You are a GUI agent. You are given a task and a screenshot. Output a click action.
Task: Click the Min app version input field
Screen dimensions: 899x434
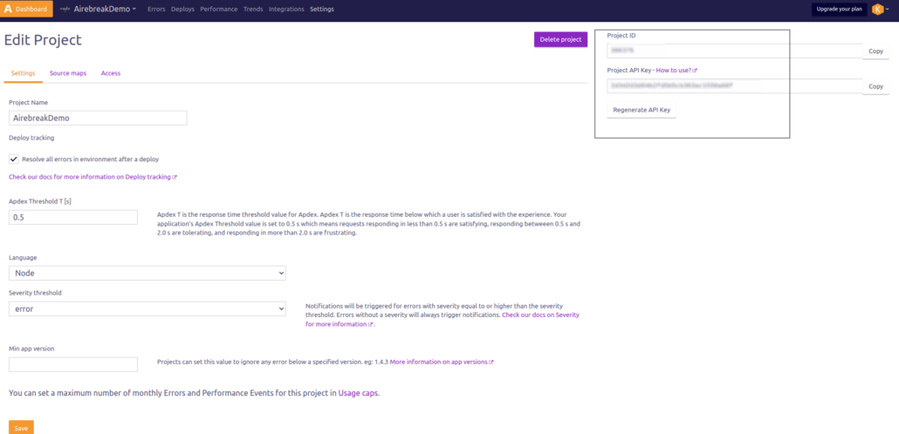(x=73, y=364)
